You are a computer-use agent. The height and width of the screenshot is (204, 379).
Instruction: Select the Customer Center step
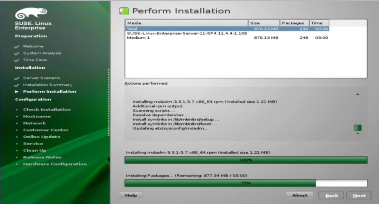46,130
